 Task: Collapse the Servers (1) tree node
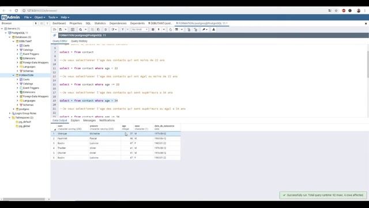[x=2, y=28]
